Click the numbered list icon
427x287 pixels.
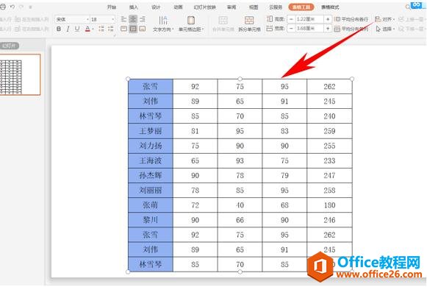coord(110,29)
